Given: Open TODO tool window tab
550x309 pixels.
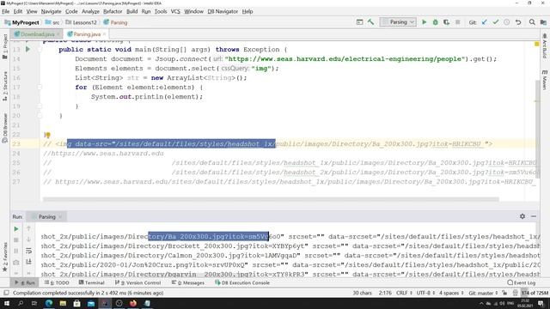Looking at the screenshot, I should pos(57,282).
